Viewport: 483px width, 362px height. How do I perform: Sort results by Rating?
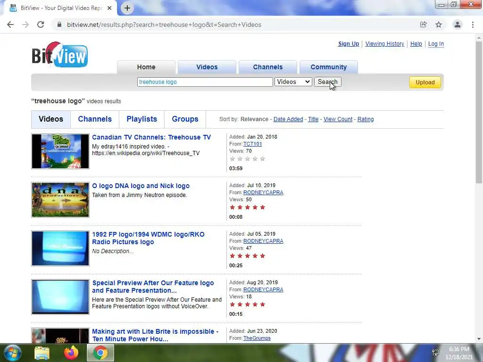point(366,119)
